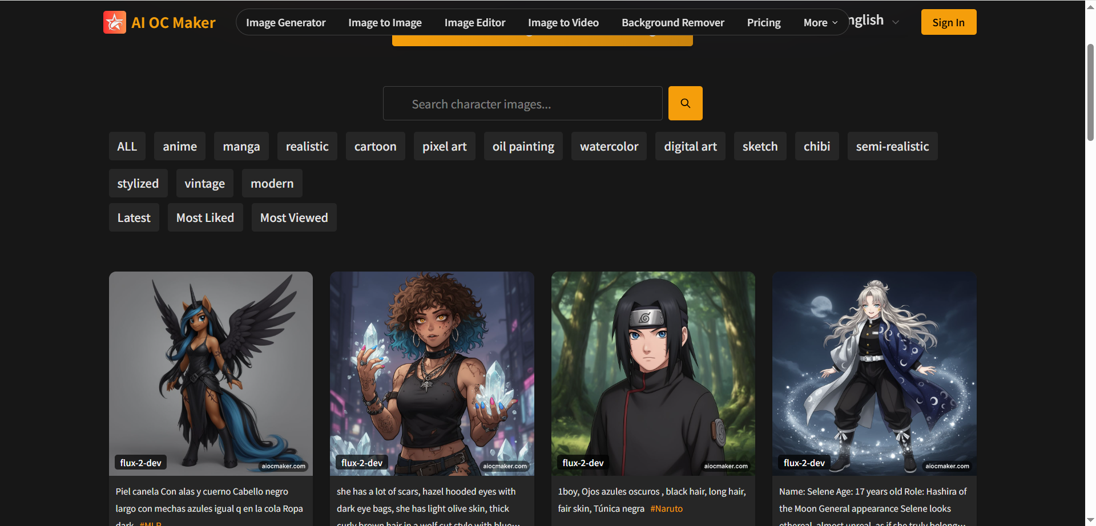This screenshot has height=526, width=1096.
Task: Enable the pixel art filter
Action: [444, 146]
